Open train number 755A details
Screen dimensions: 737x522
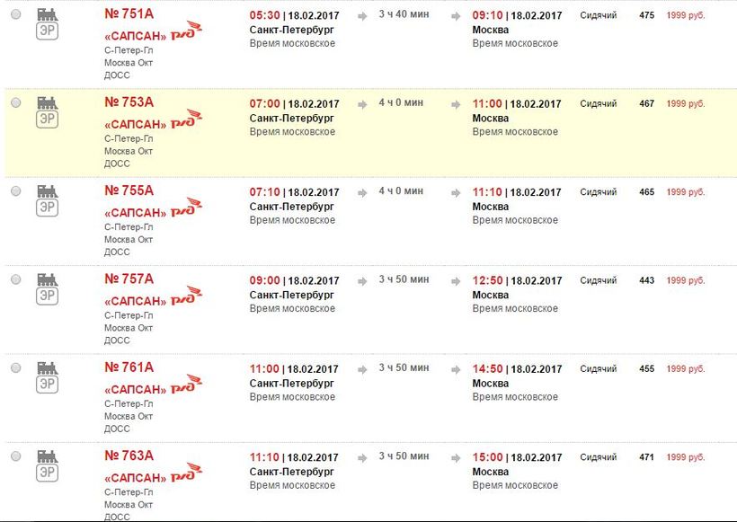point(129,190)
